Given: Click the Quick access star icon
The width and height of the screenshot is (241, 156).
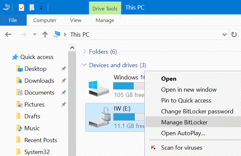Looking at the screenshot, I should pyautogui.click(x=15, y=57).
